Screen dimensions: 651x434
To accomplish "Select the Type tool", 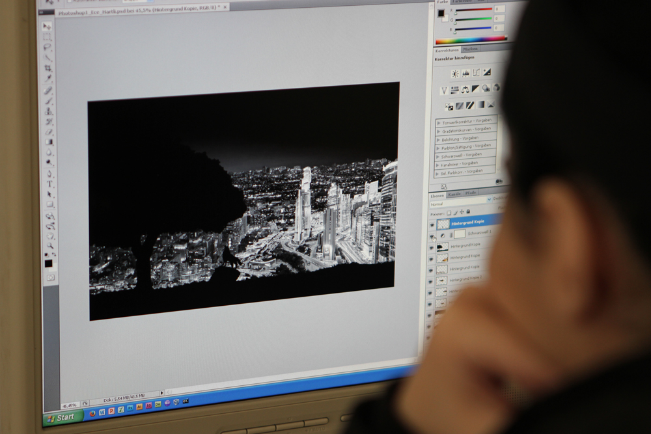I will [x=49, y=184].
